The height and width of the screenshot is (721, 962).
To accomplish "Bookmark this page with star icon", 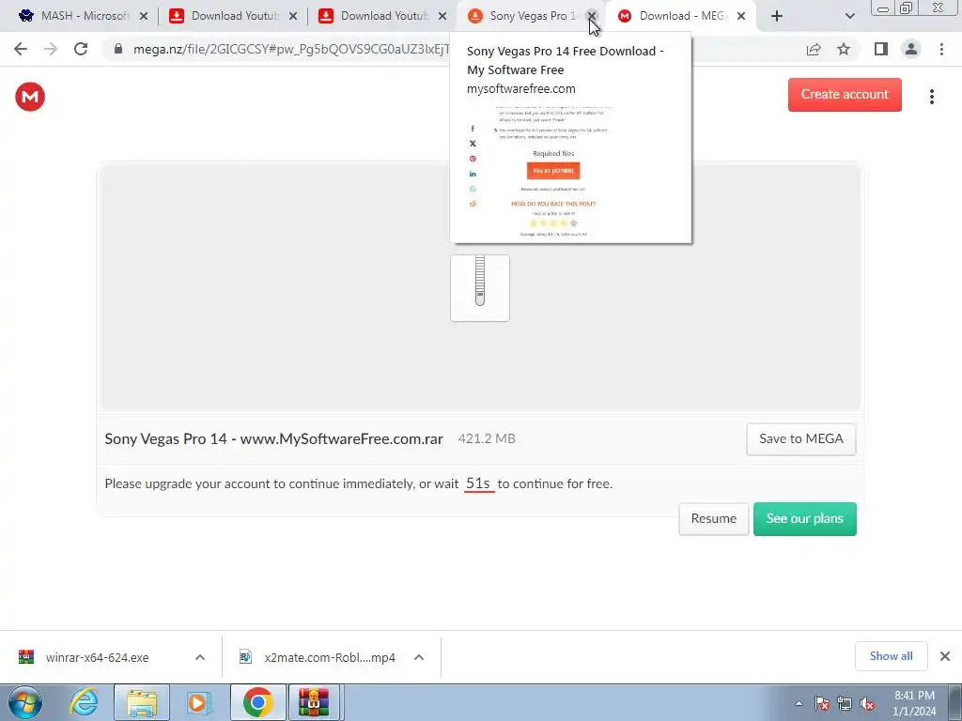I will (x=844, y=49).
